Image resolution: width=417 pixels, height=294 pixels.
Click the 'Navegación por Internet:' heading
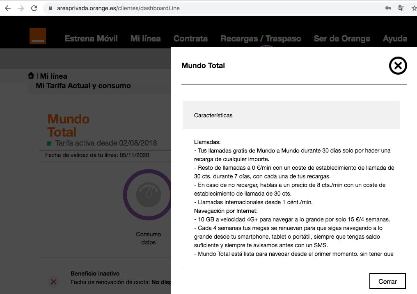click(226, 211)
